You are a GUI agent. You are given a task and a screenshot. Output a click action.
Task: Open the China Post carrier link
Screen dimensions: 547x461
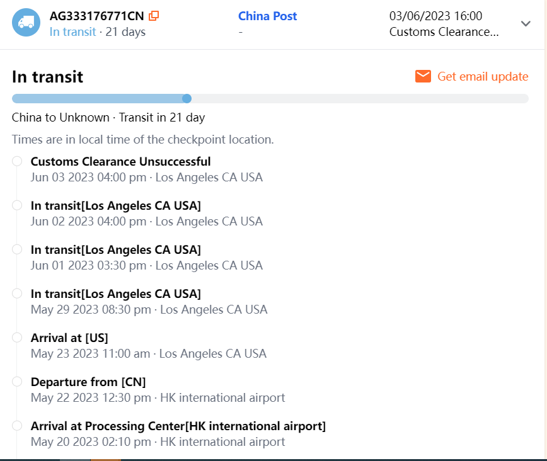(267, 16)
